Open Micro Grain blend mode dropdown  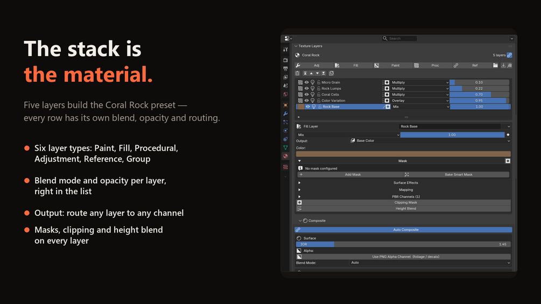pyautogui.click(x=419, y=82)
